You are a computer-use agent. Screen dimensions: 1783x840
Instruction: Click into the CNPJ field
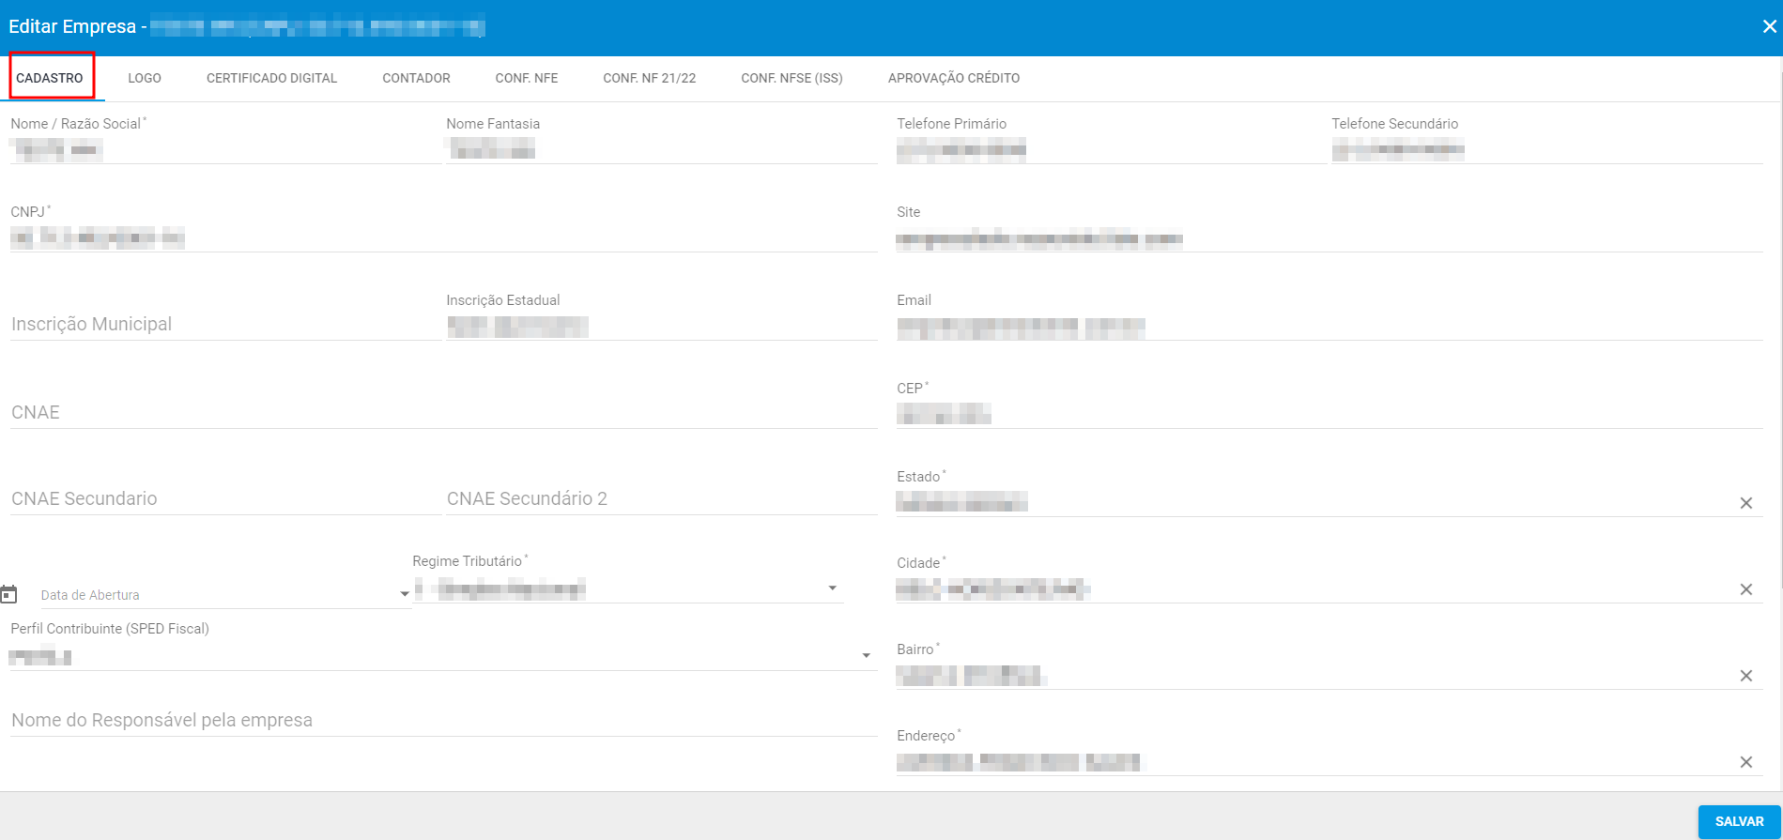pos(443,237)
